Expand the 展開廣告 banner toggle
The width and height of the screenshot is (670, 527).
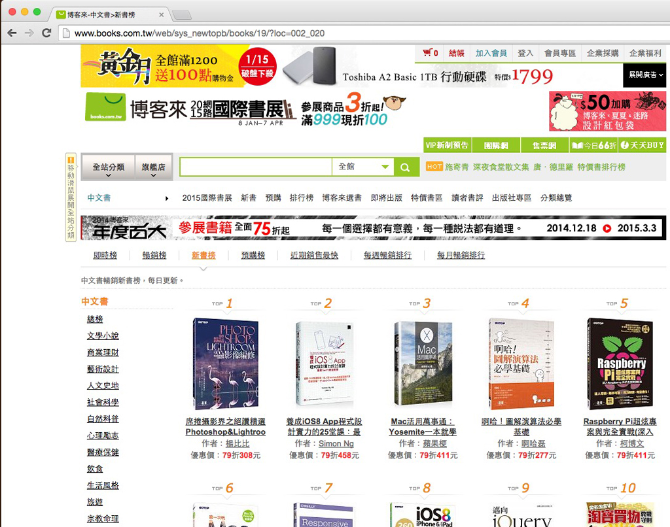click(645, 75)
